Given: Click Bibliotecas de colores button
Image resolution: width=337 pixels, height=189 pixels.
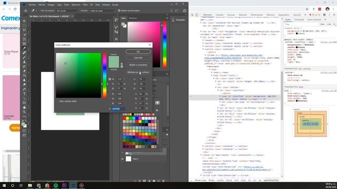Looking at the screenshot, I should coord(138,72).
